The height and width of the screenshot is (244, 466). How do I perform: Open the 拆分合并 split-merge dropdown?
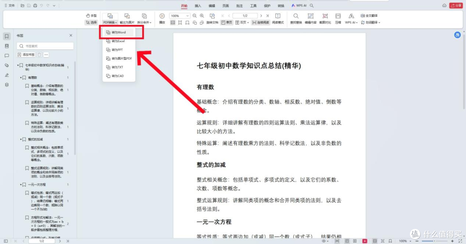tap(144, 19)
